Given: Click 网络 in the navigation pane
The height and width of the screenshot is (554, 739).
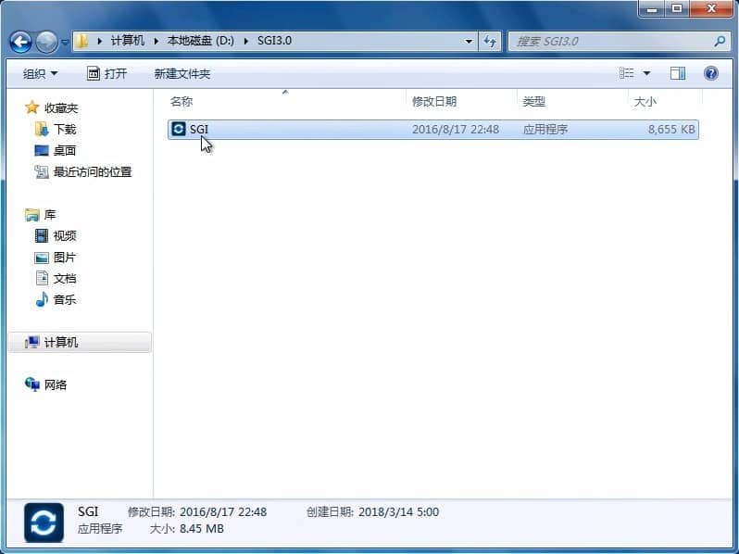Looking at the screenshot, I should point(56,385).
